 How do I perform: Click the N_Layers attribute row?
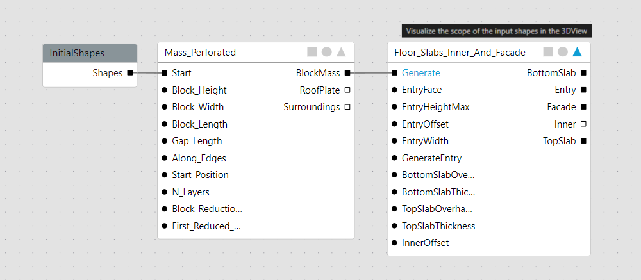(190, 192)
